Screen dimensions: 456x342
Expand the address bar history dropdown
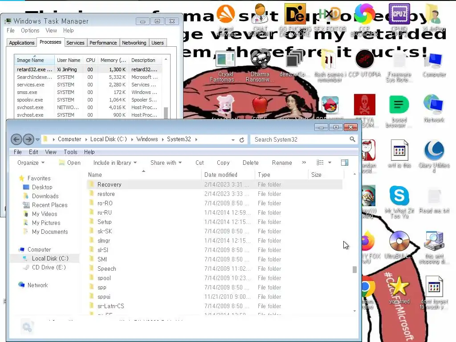[233, 140]
